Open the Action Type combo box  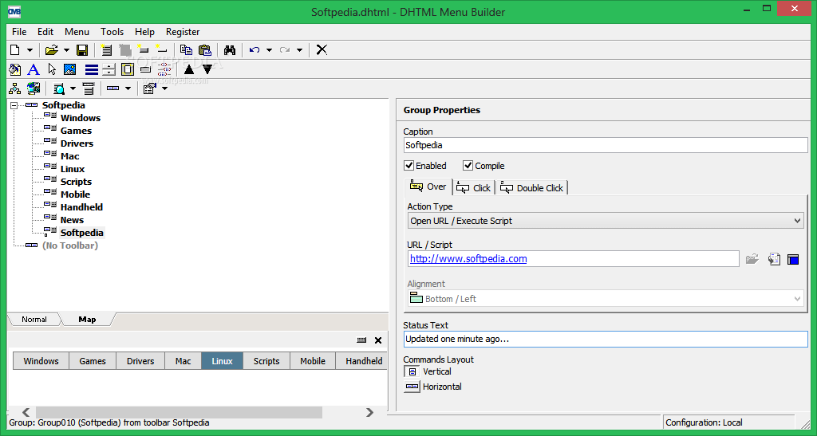click(x=606, y=221)
